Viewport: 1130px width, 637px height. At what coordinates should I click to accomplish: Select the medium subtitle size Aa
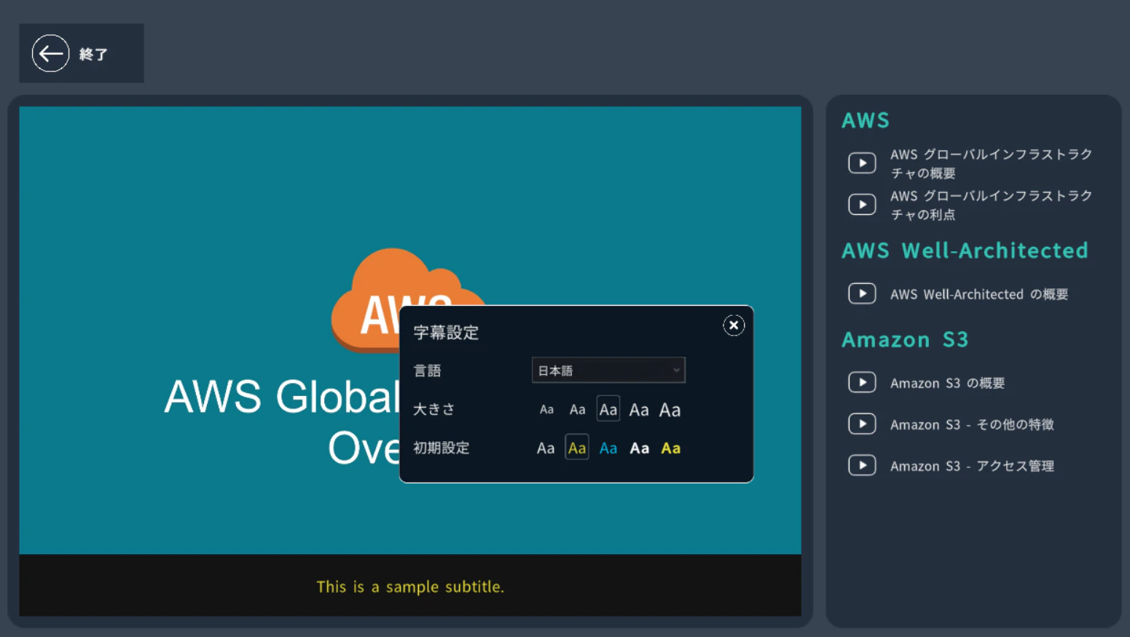tap(608, 409)
